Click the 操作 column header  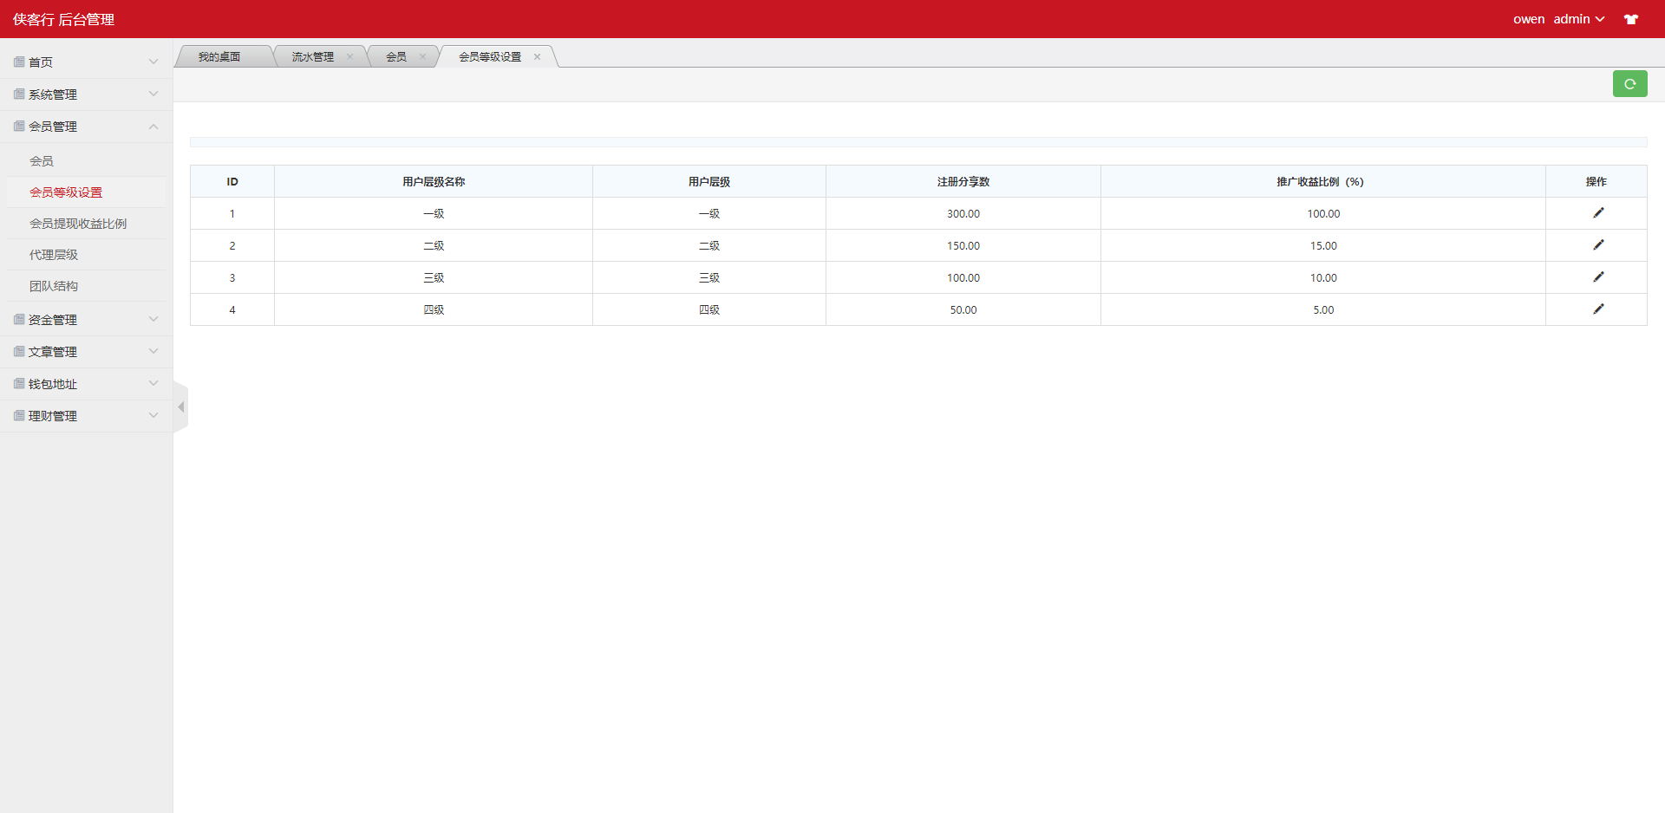pyautogui.click(x=1596, y=182)
